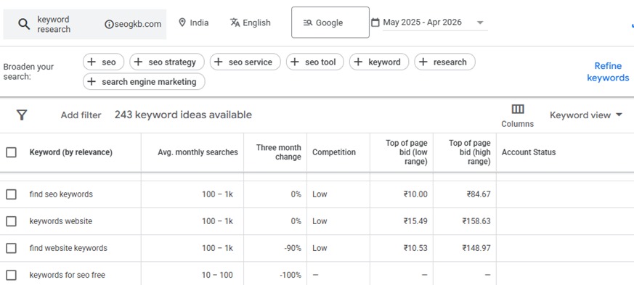
Task: Click the ₹10.53 low bid value
Action: (x=415, y=248)
